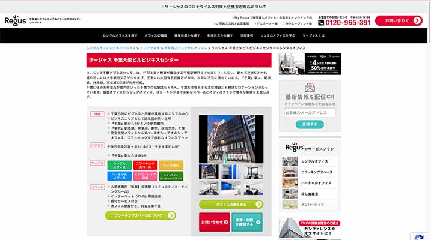This screenshot has width=431, height=240.
Task: Click the arrow icon on オフィス内部を見る button
Action: (x=258, y=205)
